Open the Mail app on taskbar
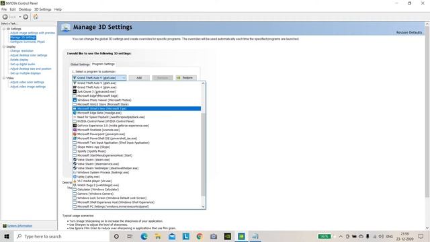430x242 pixels. (172, 236)
